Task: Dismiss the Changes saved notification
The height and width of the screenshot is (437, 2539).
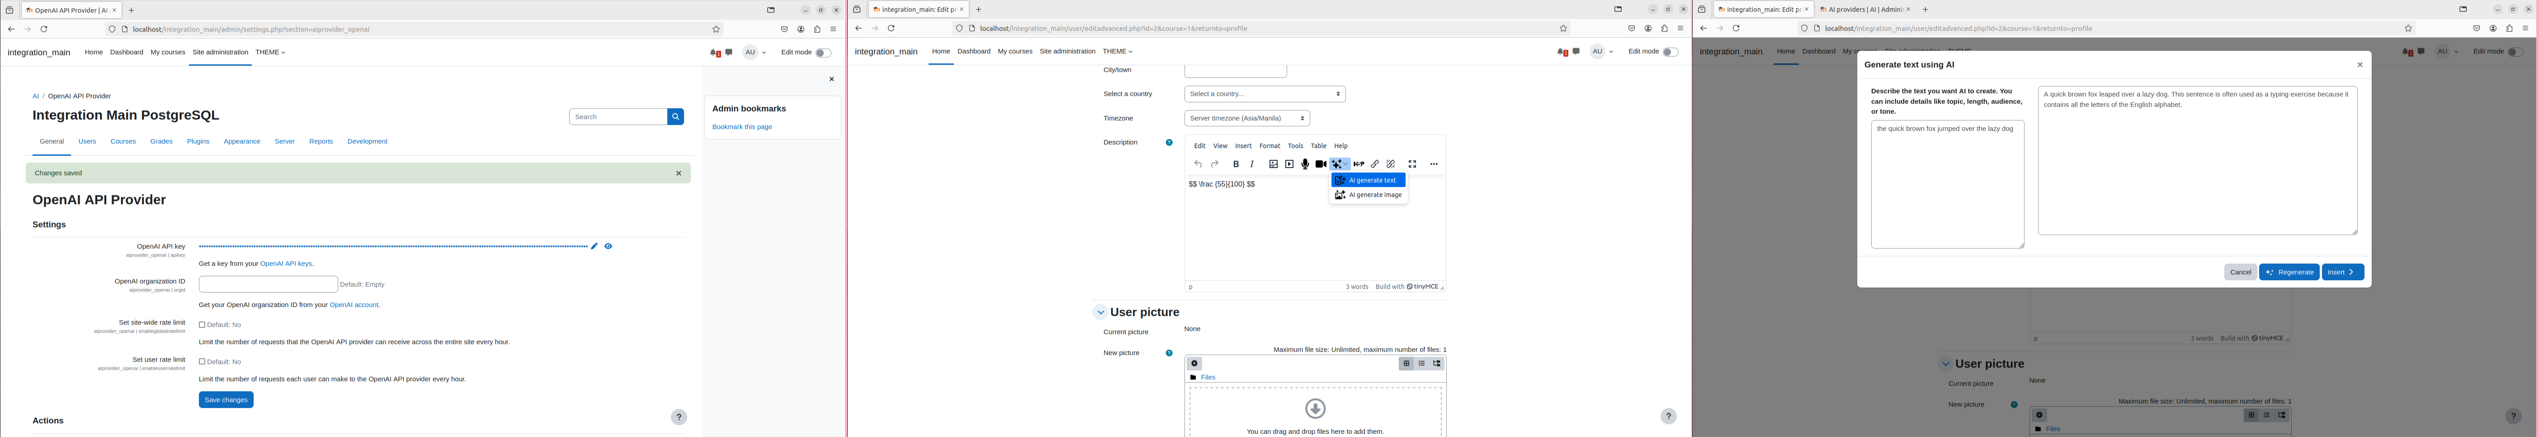Action: pos(678,173)
